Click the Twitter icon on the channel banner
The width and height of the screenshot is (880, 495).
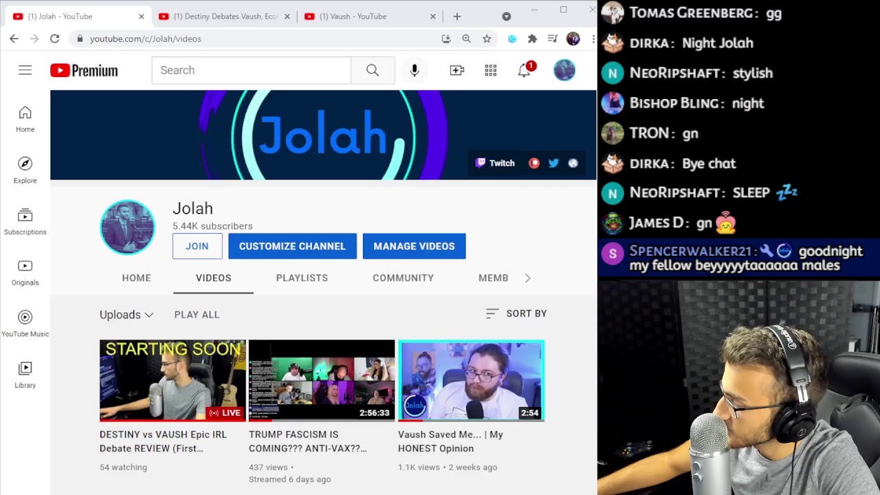(553, 163)
